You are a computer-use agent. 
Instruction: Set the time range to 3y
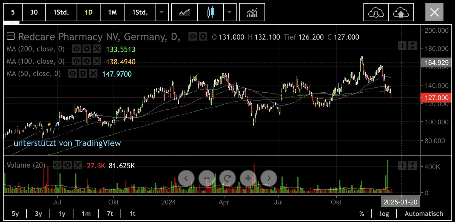(x=38, y=214)
